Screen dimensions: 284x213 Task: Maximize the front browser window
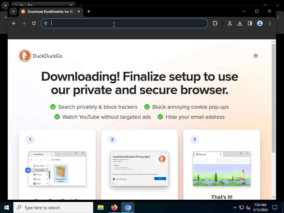(257, 11)
